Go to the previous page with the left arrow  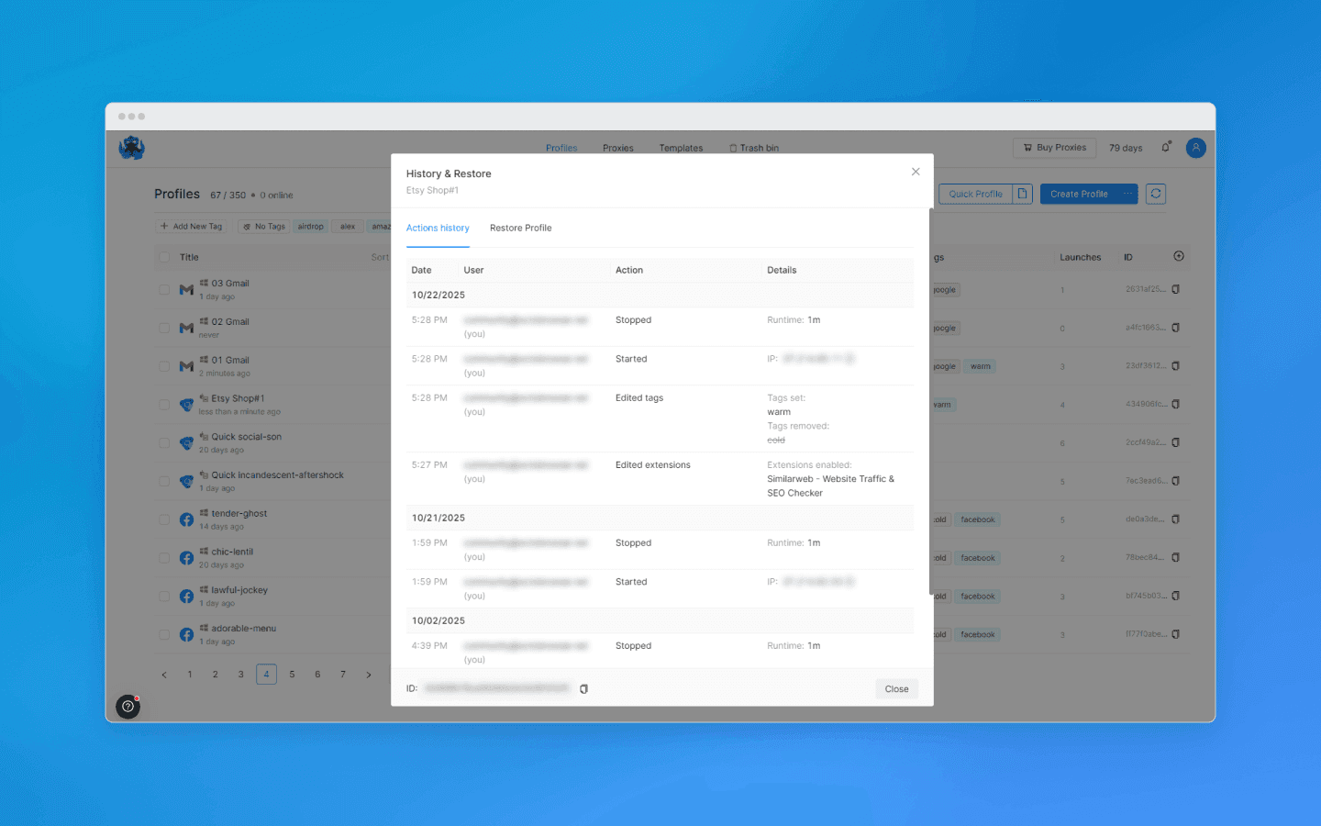point(164,675)
